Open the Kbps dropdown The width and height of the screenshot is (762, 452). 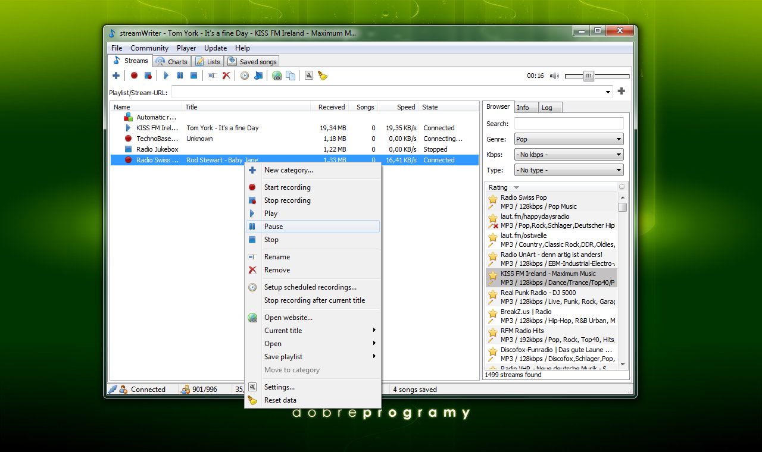(569, 155)
